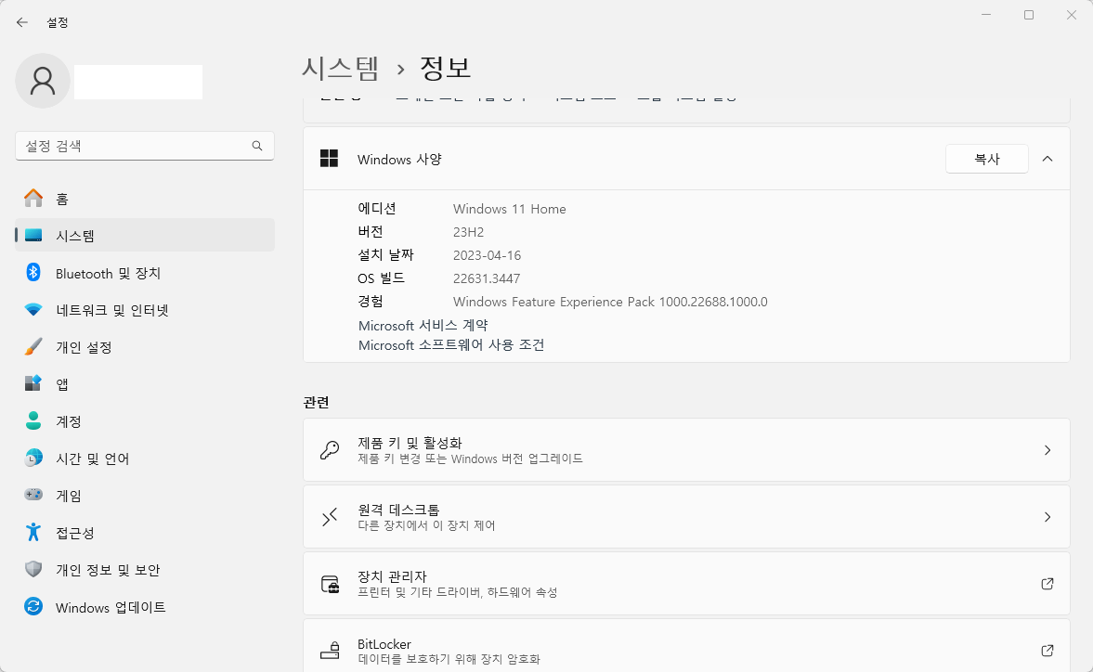Click the Apps icon in sidebar
The width and height of the screenshot is (1093, 672).
click(x=33, y=383)
